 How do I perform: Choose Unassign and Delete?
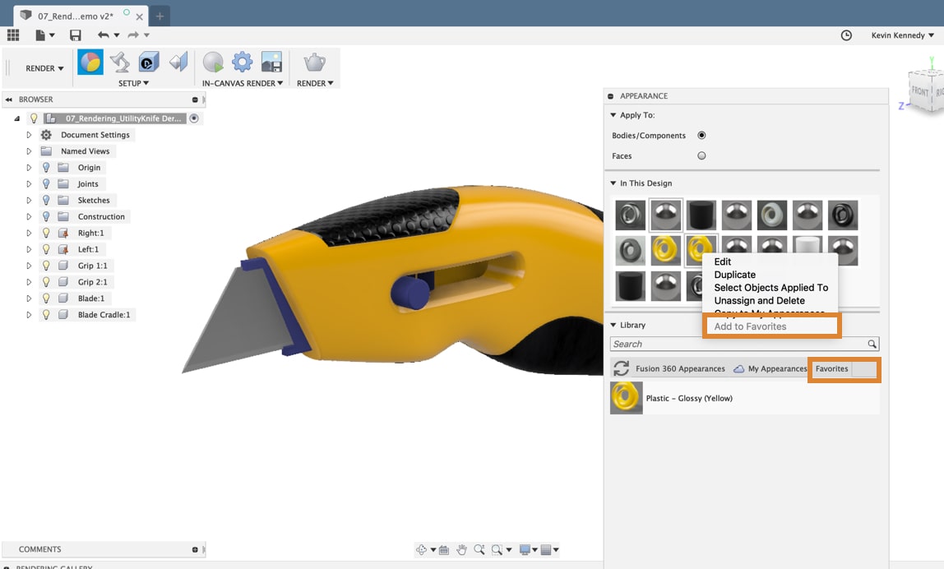coord(759,300)
